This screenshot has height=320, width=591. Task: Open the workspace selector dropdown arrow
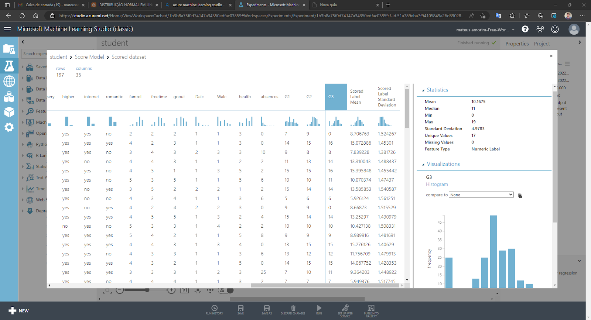tap(513, 30)
